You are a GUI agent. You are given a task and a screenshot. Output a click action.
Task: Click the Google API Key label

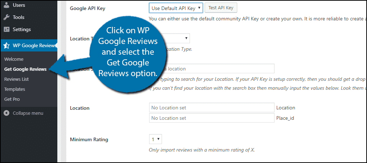(x=87, y=9)
